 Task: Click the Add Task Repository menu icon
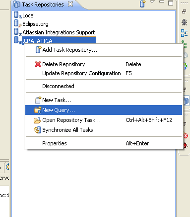tap(38, 50)
